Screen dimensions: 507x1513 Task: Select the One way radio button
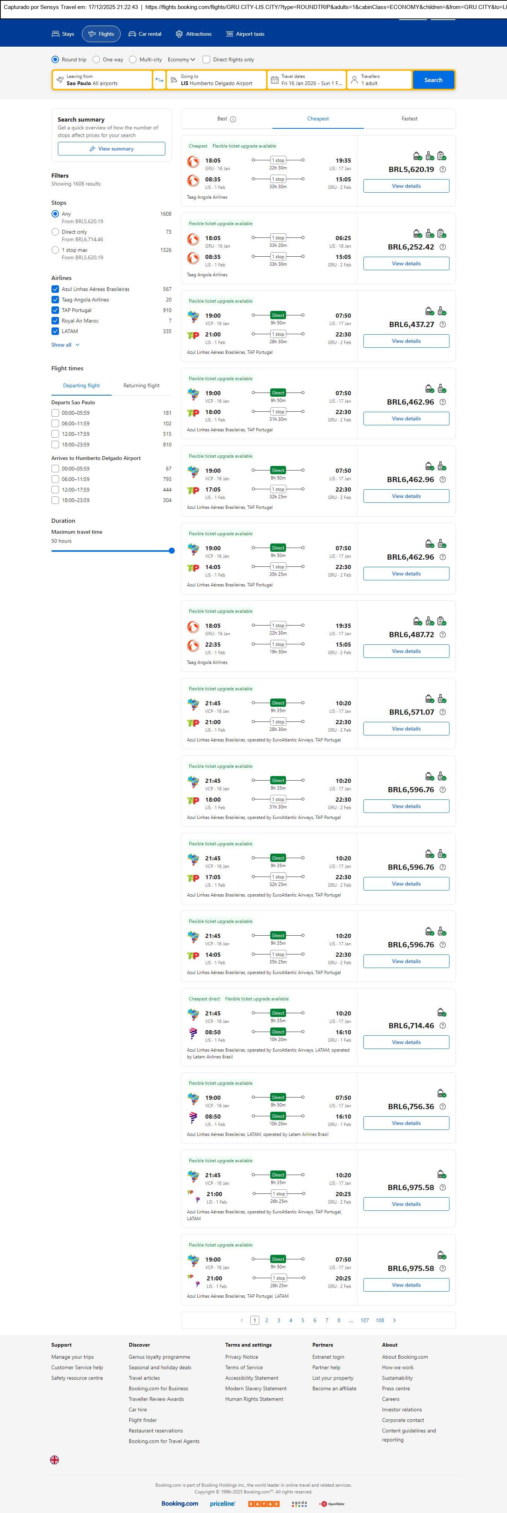(x=97, y=59)
